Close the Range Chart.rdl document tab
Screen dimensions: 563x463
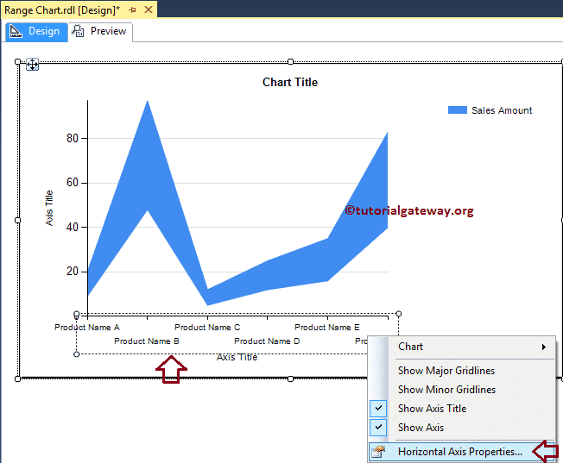pos(149,9)
